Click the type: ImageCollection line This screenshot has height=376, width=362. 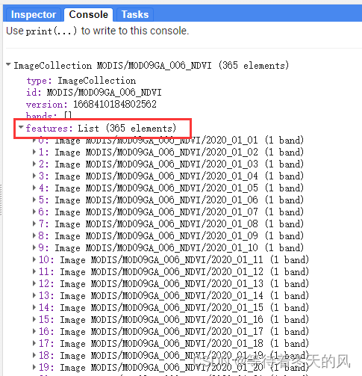pos(81,81)
